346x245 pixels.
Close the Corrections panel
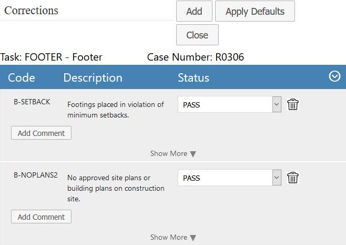point(197,35)
